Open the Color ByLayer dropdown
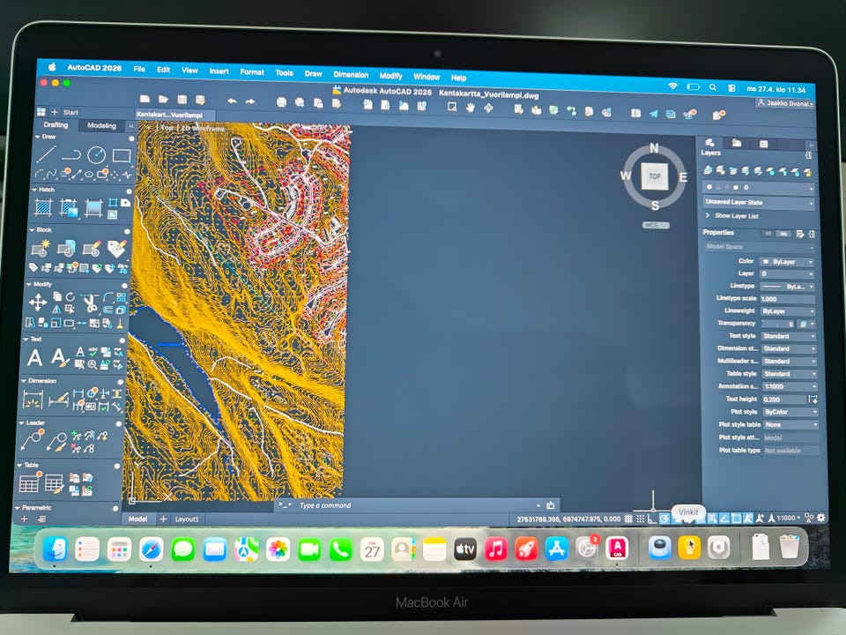The width and height of the screenshot is (846, 635). [787, 262]
